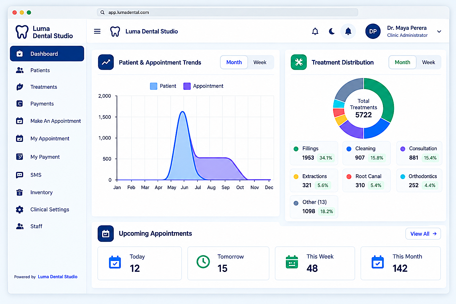The image size is (456, 304).
Task: Click the DP user avatar
Action: click(373, 31)
